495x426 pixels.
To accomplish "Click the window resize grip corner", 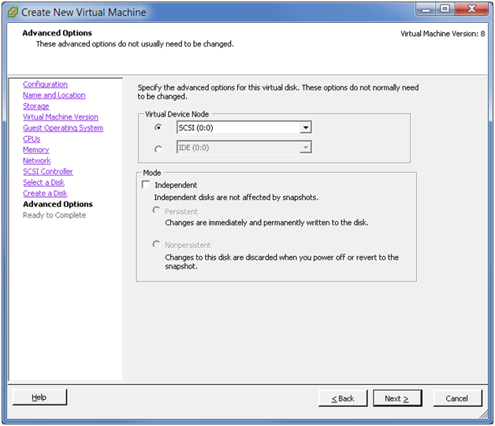I will click(484, 414).
